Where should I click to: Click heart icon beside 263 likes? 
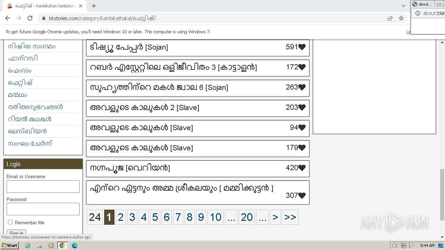(302, 87)
